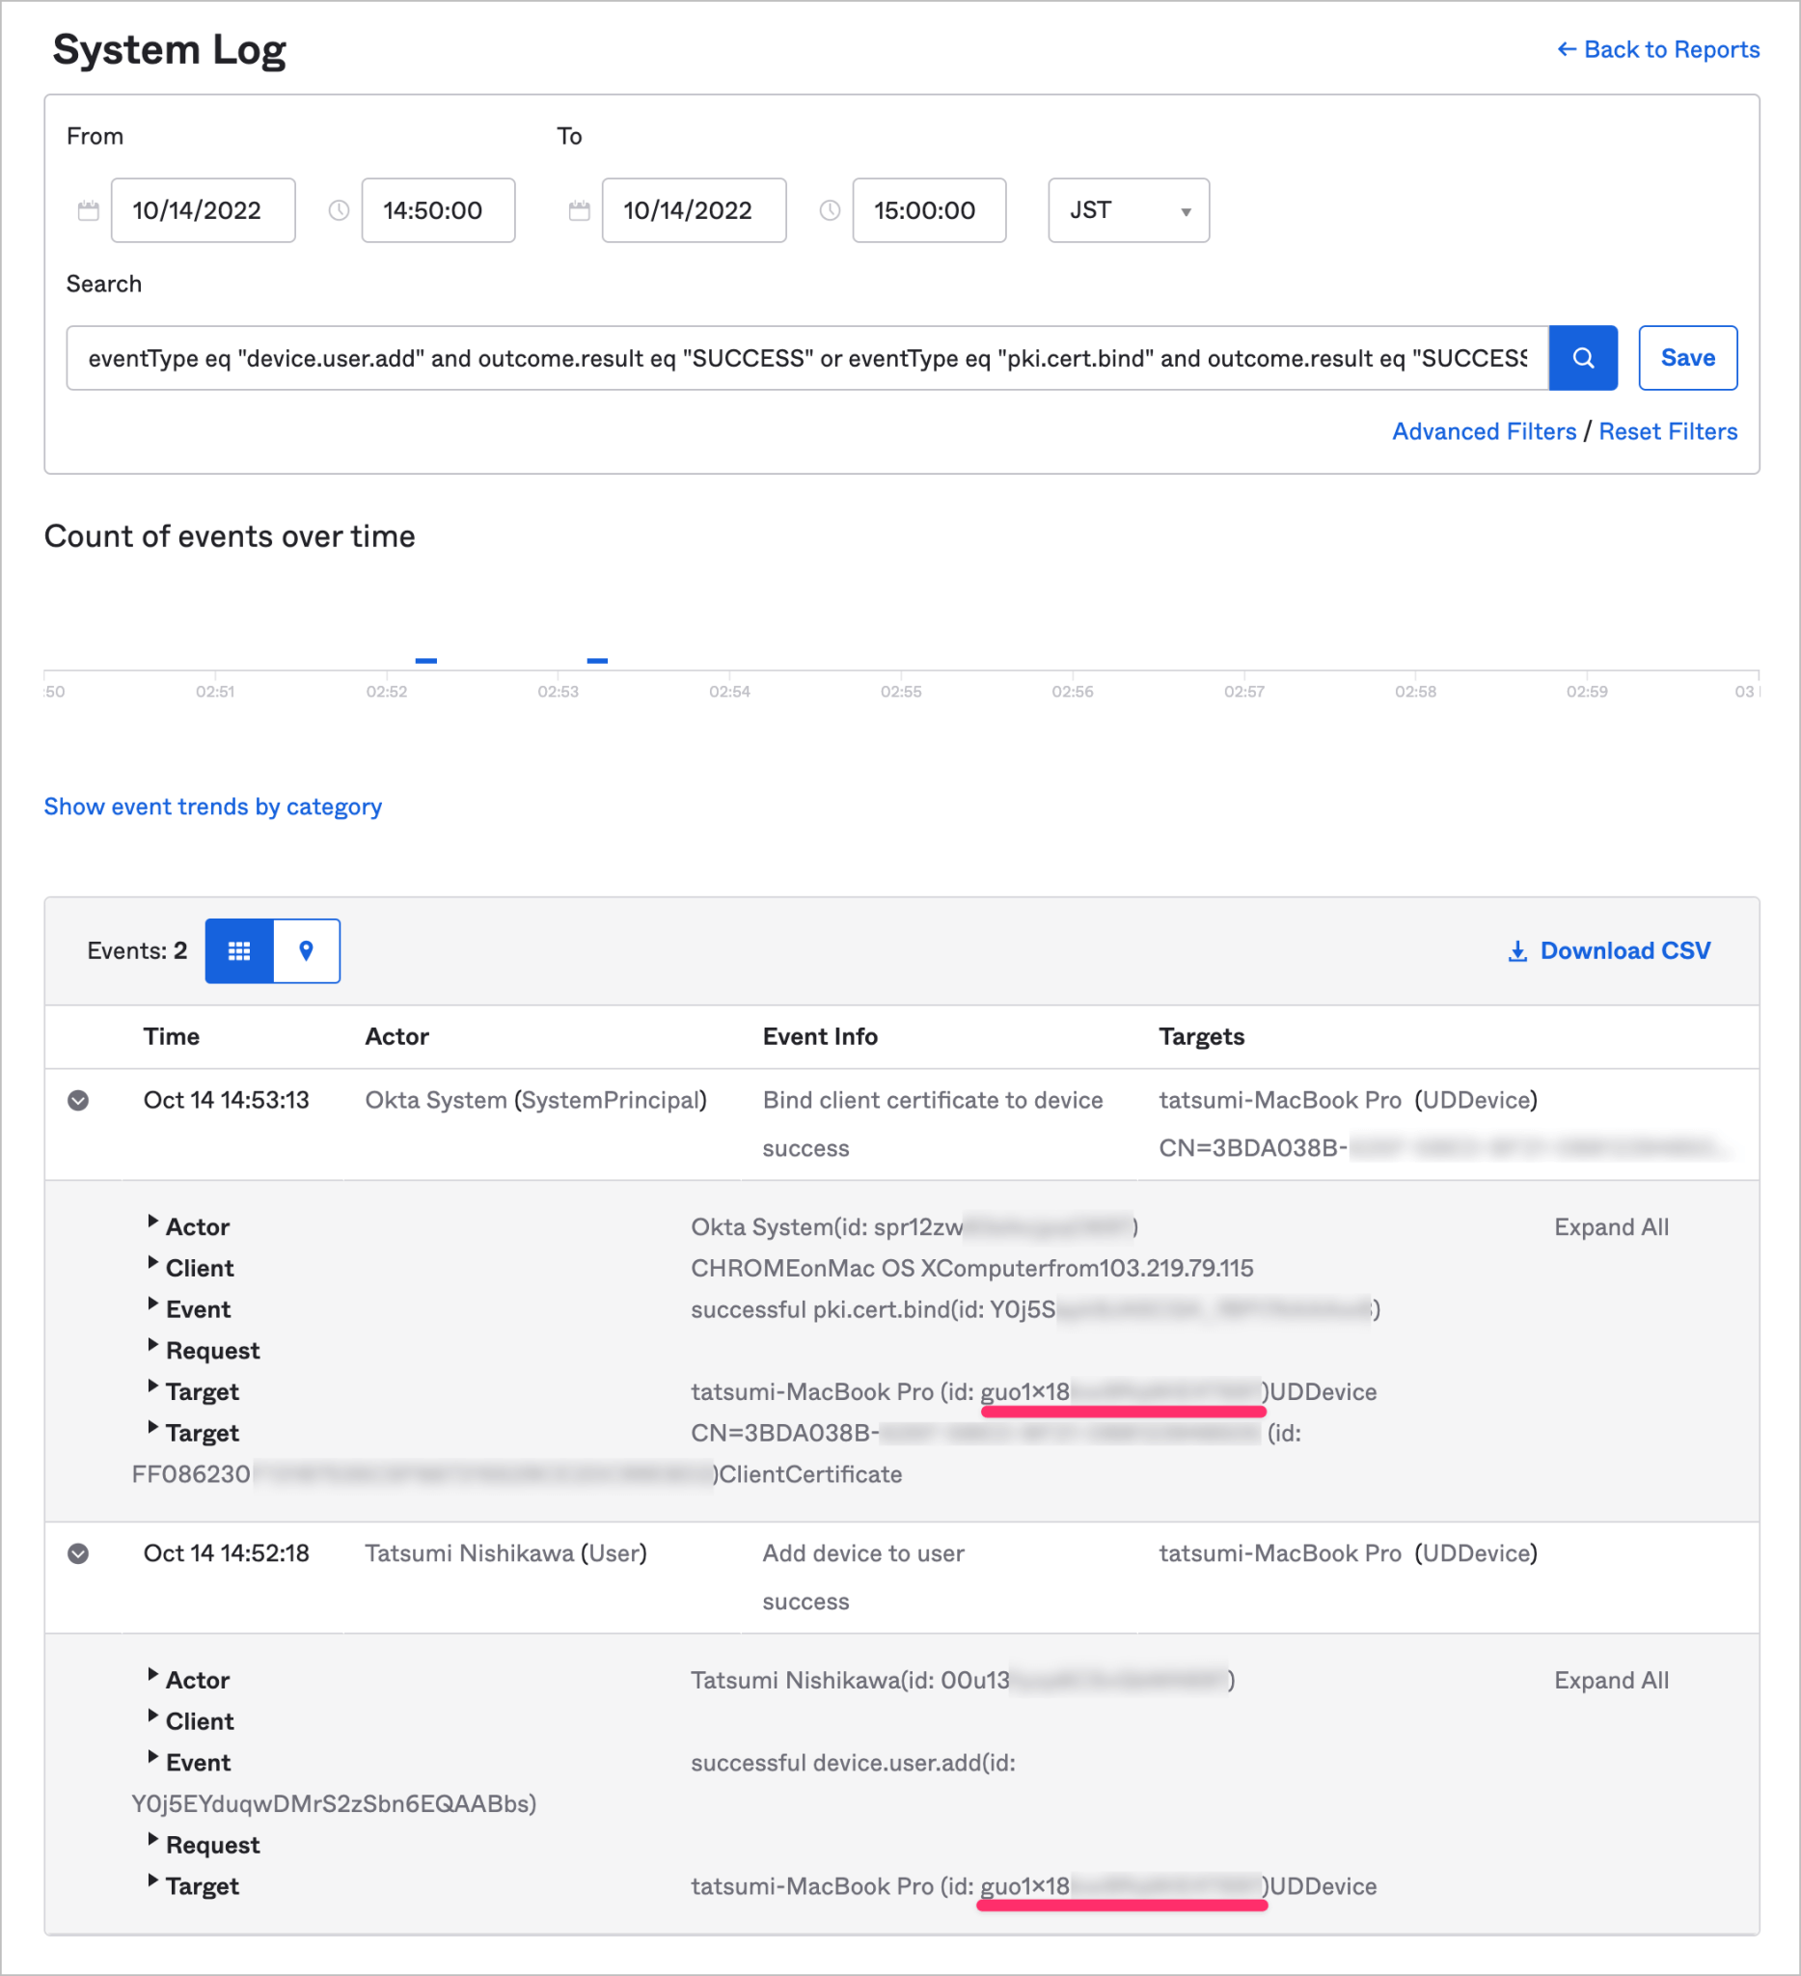Click the search magnifier icon
The image size is (1801, 1976).
pyautogui.click(x=1582, y=358)
